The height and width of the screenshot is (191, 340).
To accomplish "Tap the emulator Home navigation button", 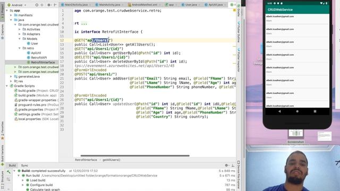I will 297,111.
